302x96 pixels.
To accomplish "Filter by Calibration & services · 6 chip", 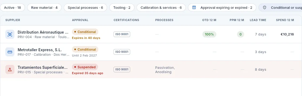I will 161,8.
